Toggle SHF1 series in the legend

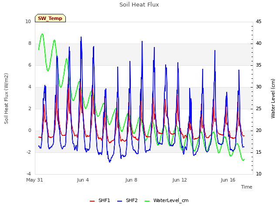[x=100, y=200]
